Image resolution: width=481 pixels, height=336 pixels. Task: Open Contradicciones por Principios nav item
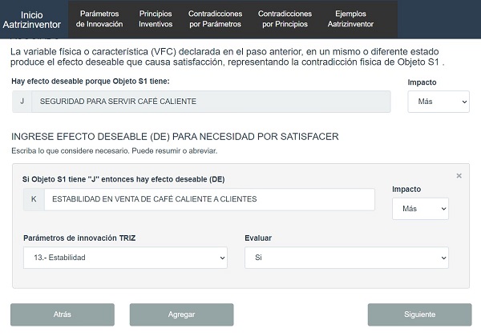[x=284, y=19]
